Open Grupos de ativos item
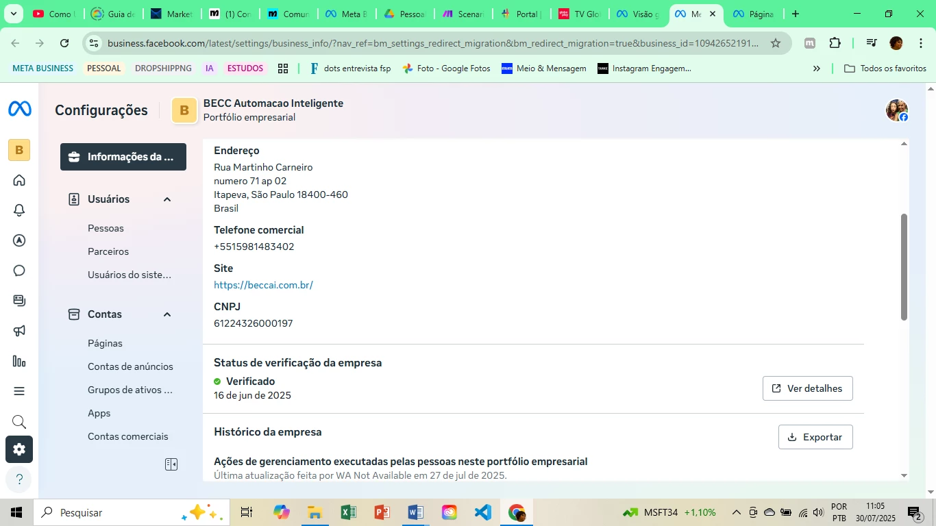 point(130,390)
